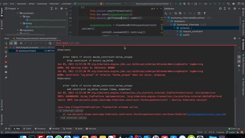
Task: Open data source properties icon
Action: [x=180, y=13]
